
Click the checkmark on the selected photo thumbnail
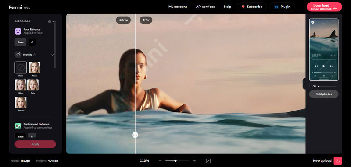(x=313, y=22)
